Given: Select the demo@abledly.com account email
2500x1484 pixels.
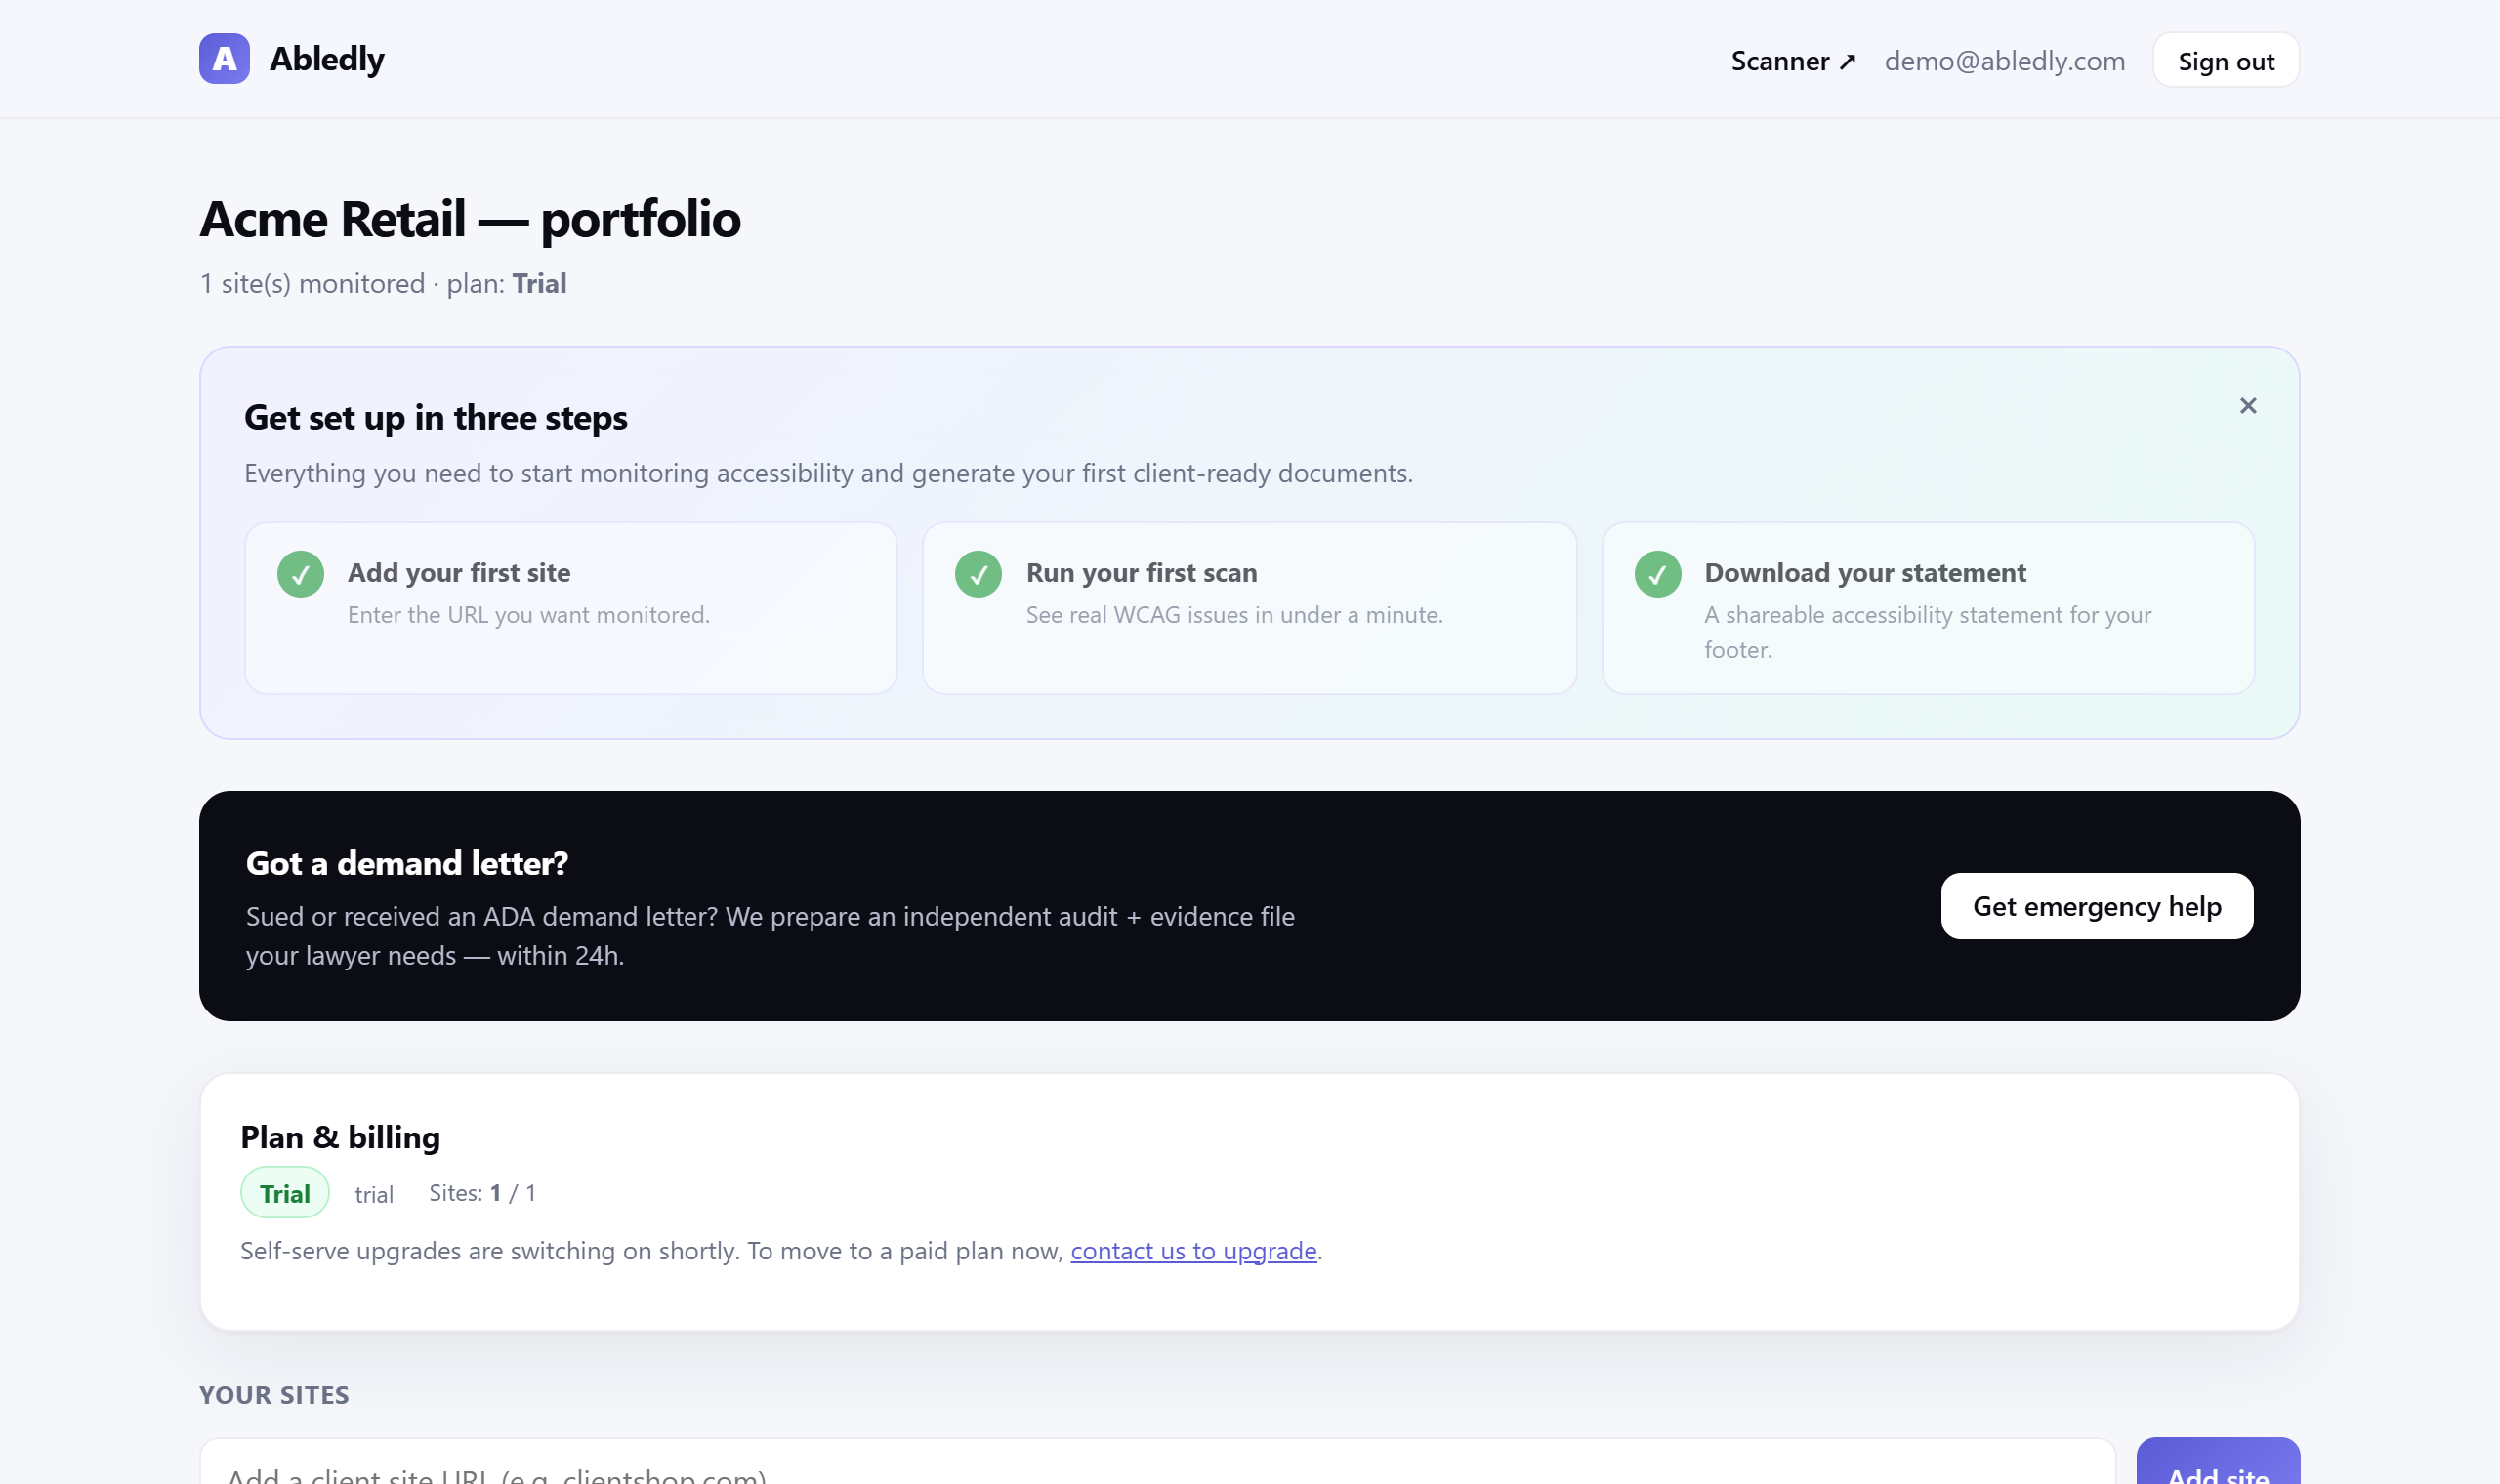Looking at the screenshot, I should 2004,61.
